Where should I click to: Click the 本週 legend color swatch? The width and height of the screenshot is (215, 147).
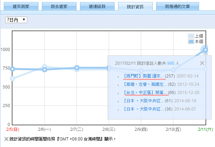191,42
